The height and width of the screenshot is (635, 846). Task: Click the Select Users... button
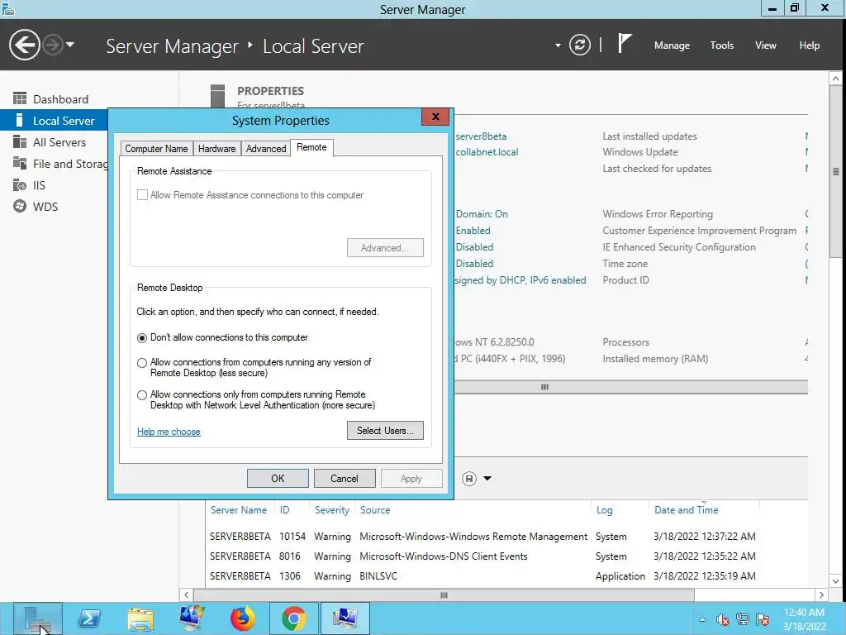[x=385, y=430]
